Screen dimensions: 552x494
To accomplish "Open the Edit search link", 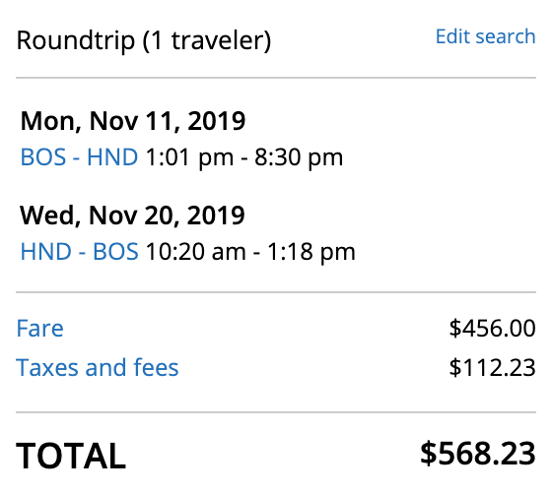I will tap(485, 36).
